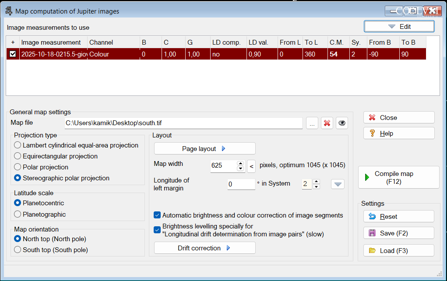Sort table by C.M. column header
Image resolution: width=447 pixels, height=281 pixels.
[336, 42]
